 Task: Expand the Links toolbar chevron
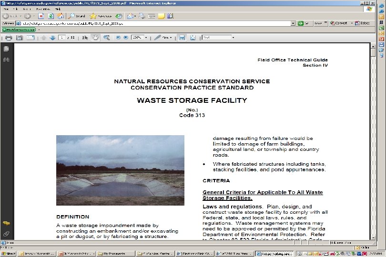click(325, 23)
